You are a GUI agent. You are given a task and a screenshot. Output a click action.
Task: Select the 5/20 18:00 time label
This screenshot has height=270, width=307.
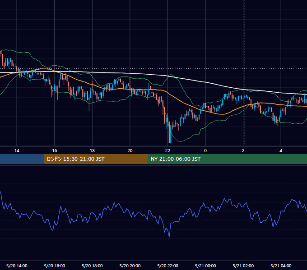coord(92,265)
